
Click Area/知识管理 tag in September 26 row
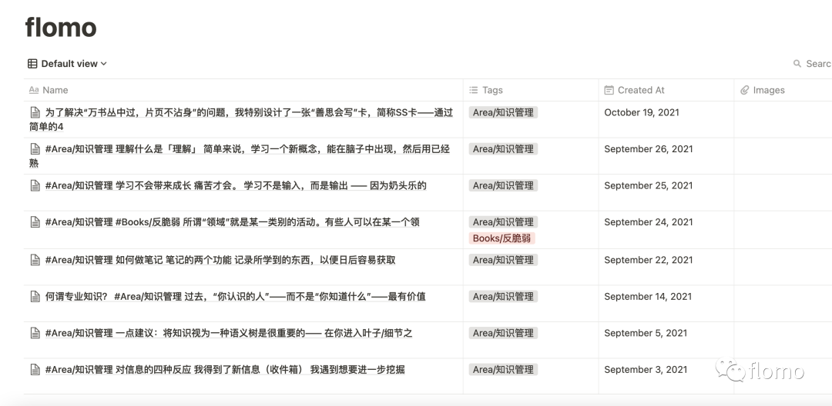(503, 148)
